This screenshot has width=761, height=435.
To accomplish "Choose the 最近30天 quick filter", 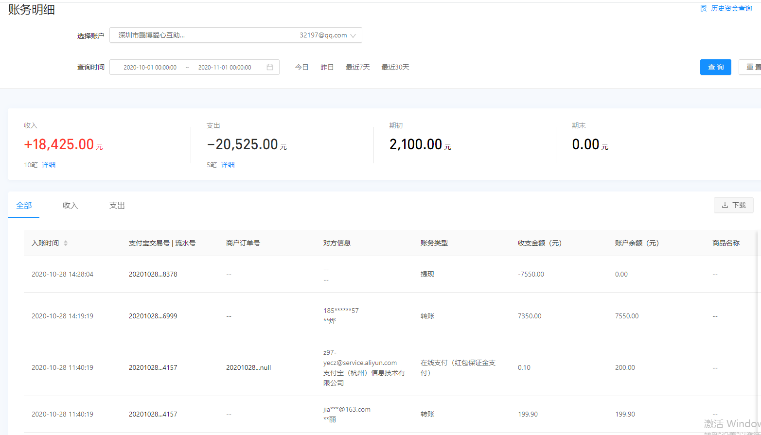I will coord(395,67).
